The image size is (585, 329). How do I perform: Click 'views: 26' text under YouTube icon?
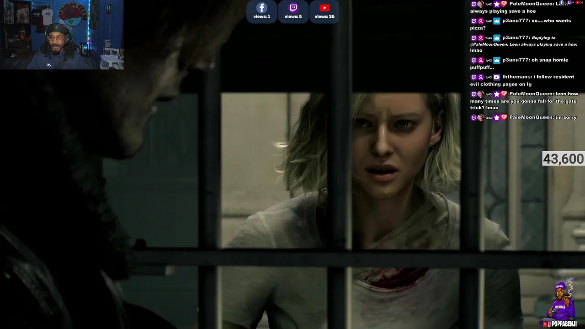324,16
